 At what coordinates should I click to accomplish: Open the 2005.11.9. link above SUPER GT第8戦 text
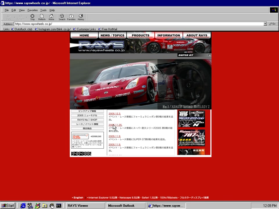tap(115, 136)
